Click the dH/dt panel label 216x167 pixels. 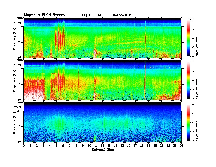(17, 23)
